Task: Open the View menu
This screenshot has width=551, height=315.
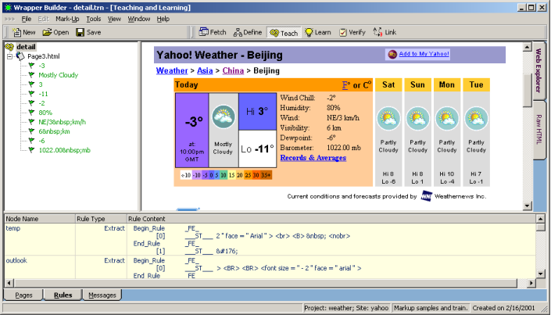Action: pos(114,19)
